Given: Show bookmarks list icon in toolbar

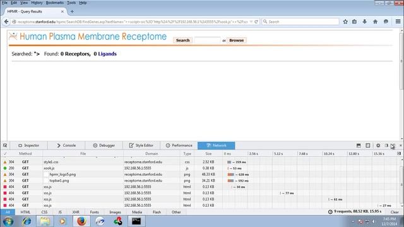Looking at the screenshot, I should tap(355, 22).
